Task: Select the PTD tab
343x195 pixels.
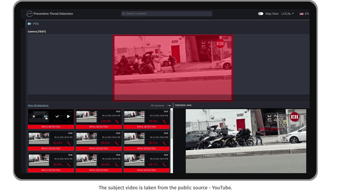Action: (x=35, y=24)
